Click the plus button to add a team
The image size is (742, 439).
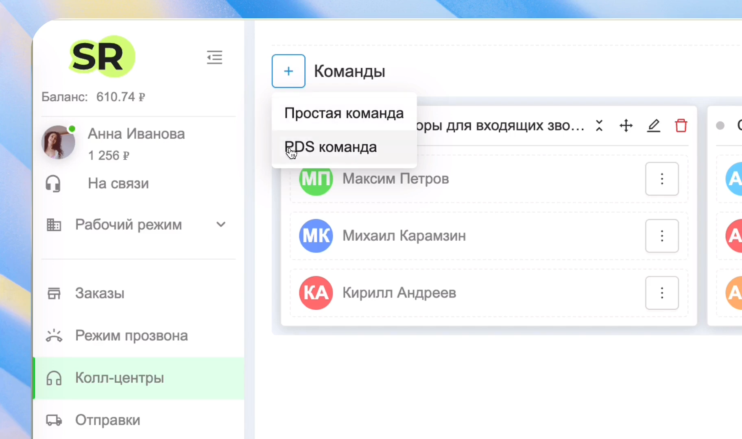(x=288, y=71)
